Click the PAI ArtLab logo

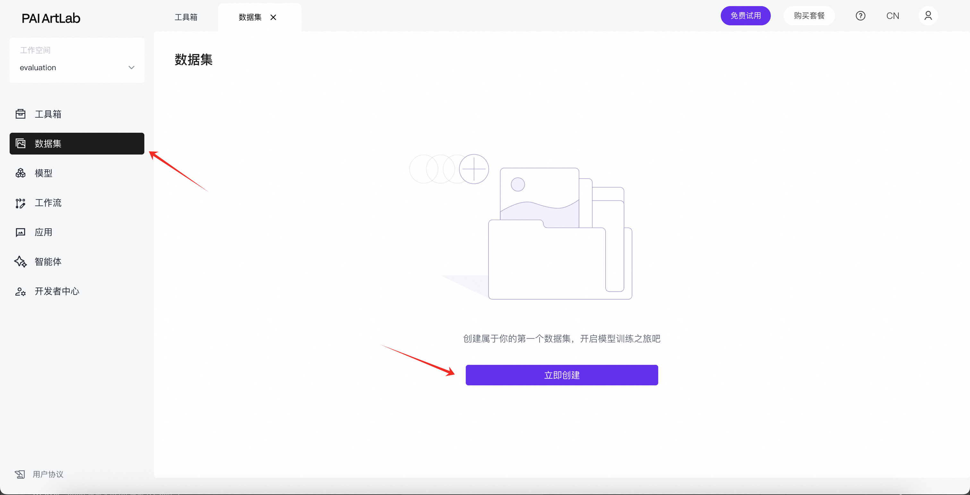(x=51, y=18)
